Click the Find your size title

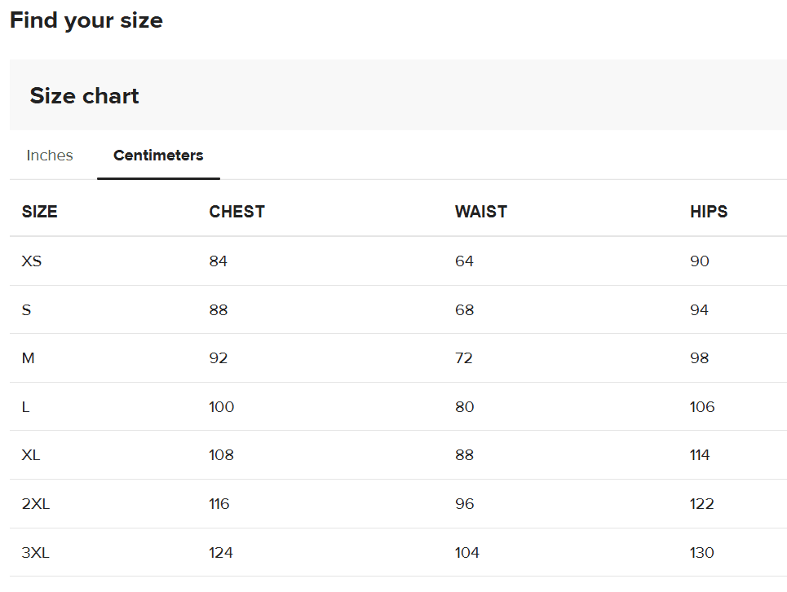(x=86, y=20)
